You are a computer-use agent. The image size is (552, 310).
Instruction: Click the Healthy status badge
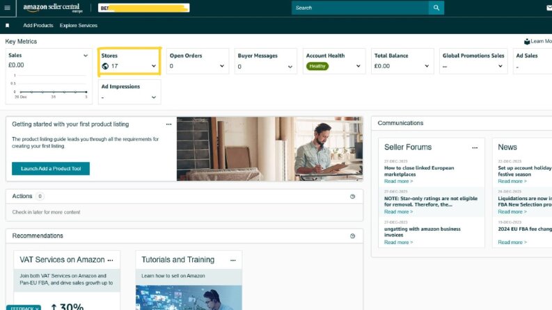click(317, 66)
